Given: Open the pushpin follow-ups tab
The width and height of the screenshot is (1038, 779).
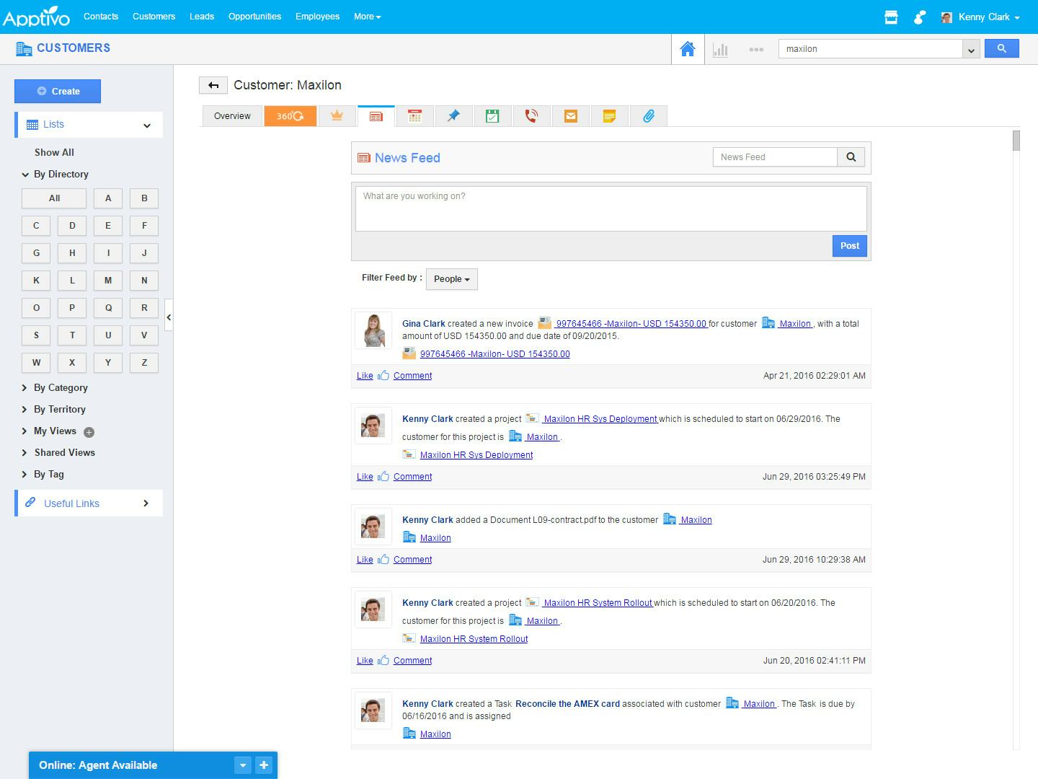Looking at the screenshot, I should pos(453,116).
